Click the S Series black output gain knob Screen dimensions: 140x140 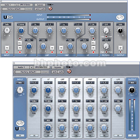click(120, 31)
